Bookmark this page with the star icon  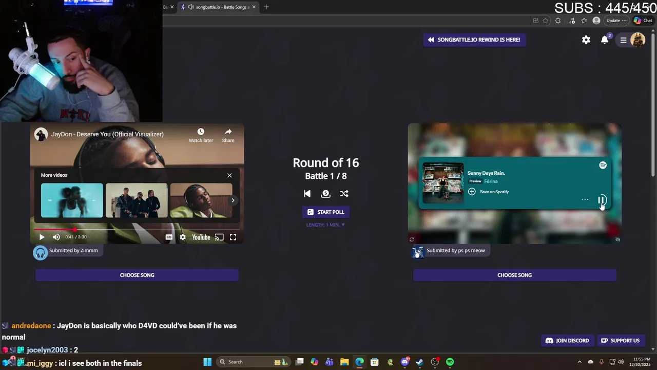545,21
